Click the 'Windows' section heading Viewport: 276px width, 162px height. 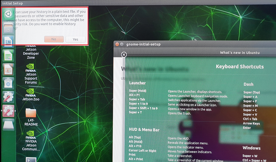(251, 148)
